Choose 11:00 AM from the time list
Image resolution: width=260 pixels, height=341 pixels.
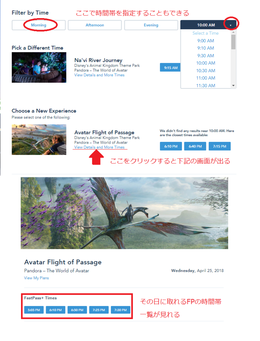click(206, 78)
